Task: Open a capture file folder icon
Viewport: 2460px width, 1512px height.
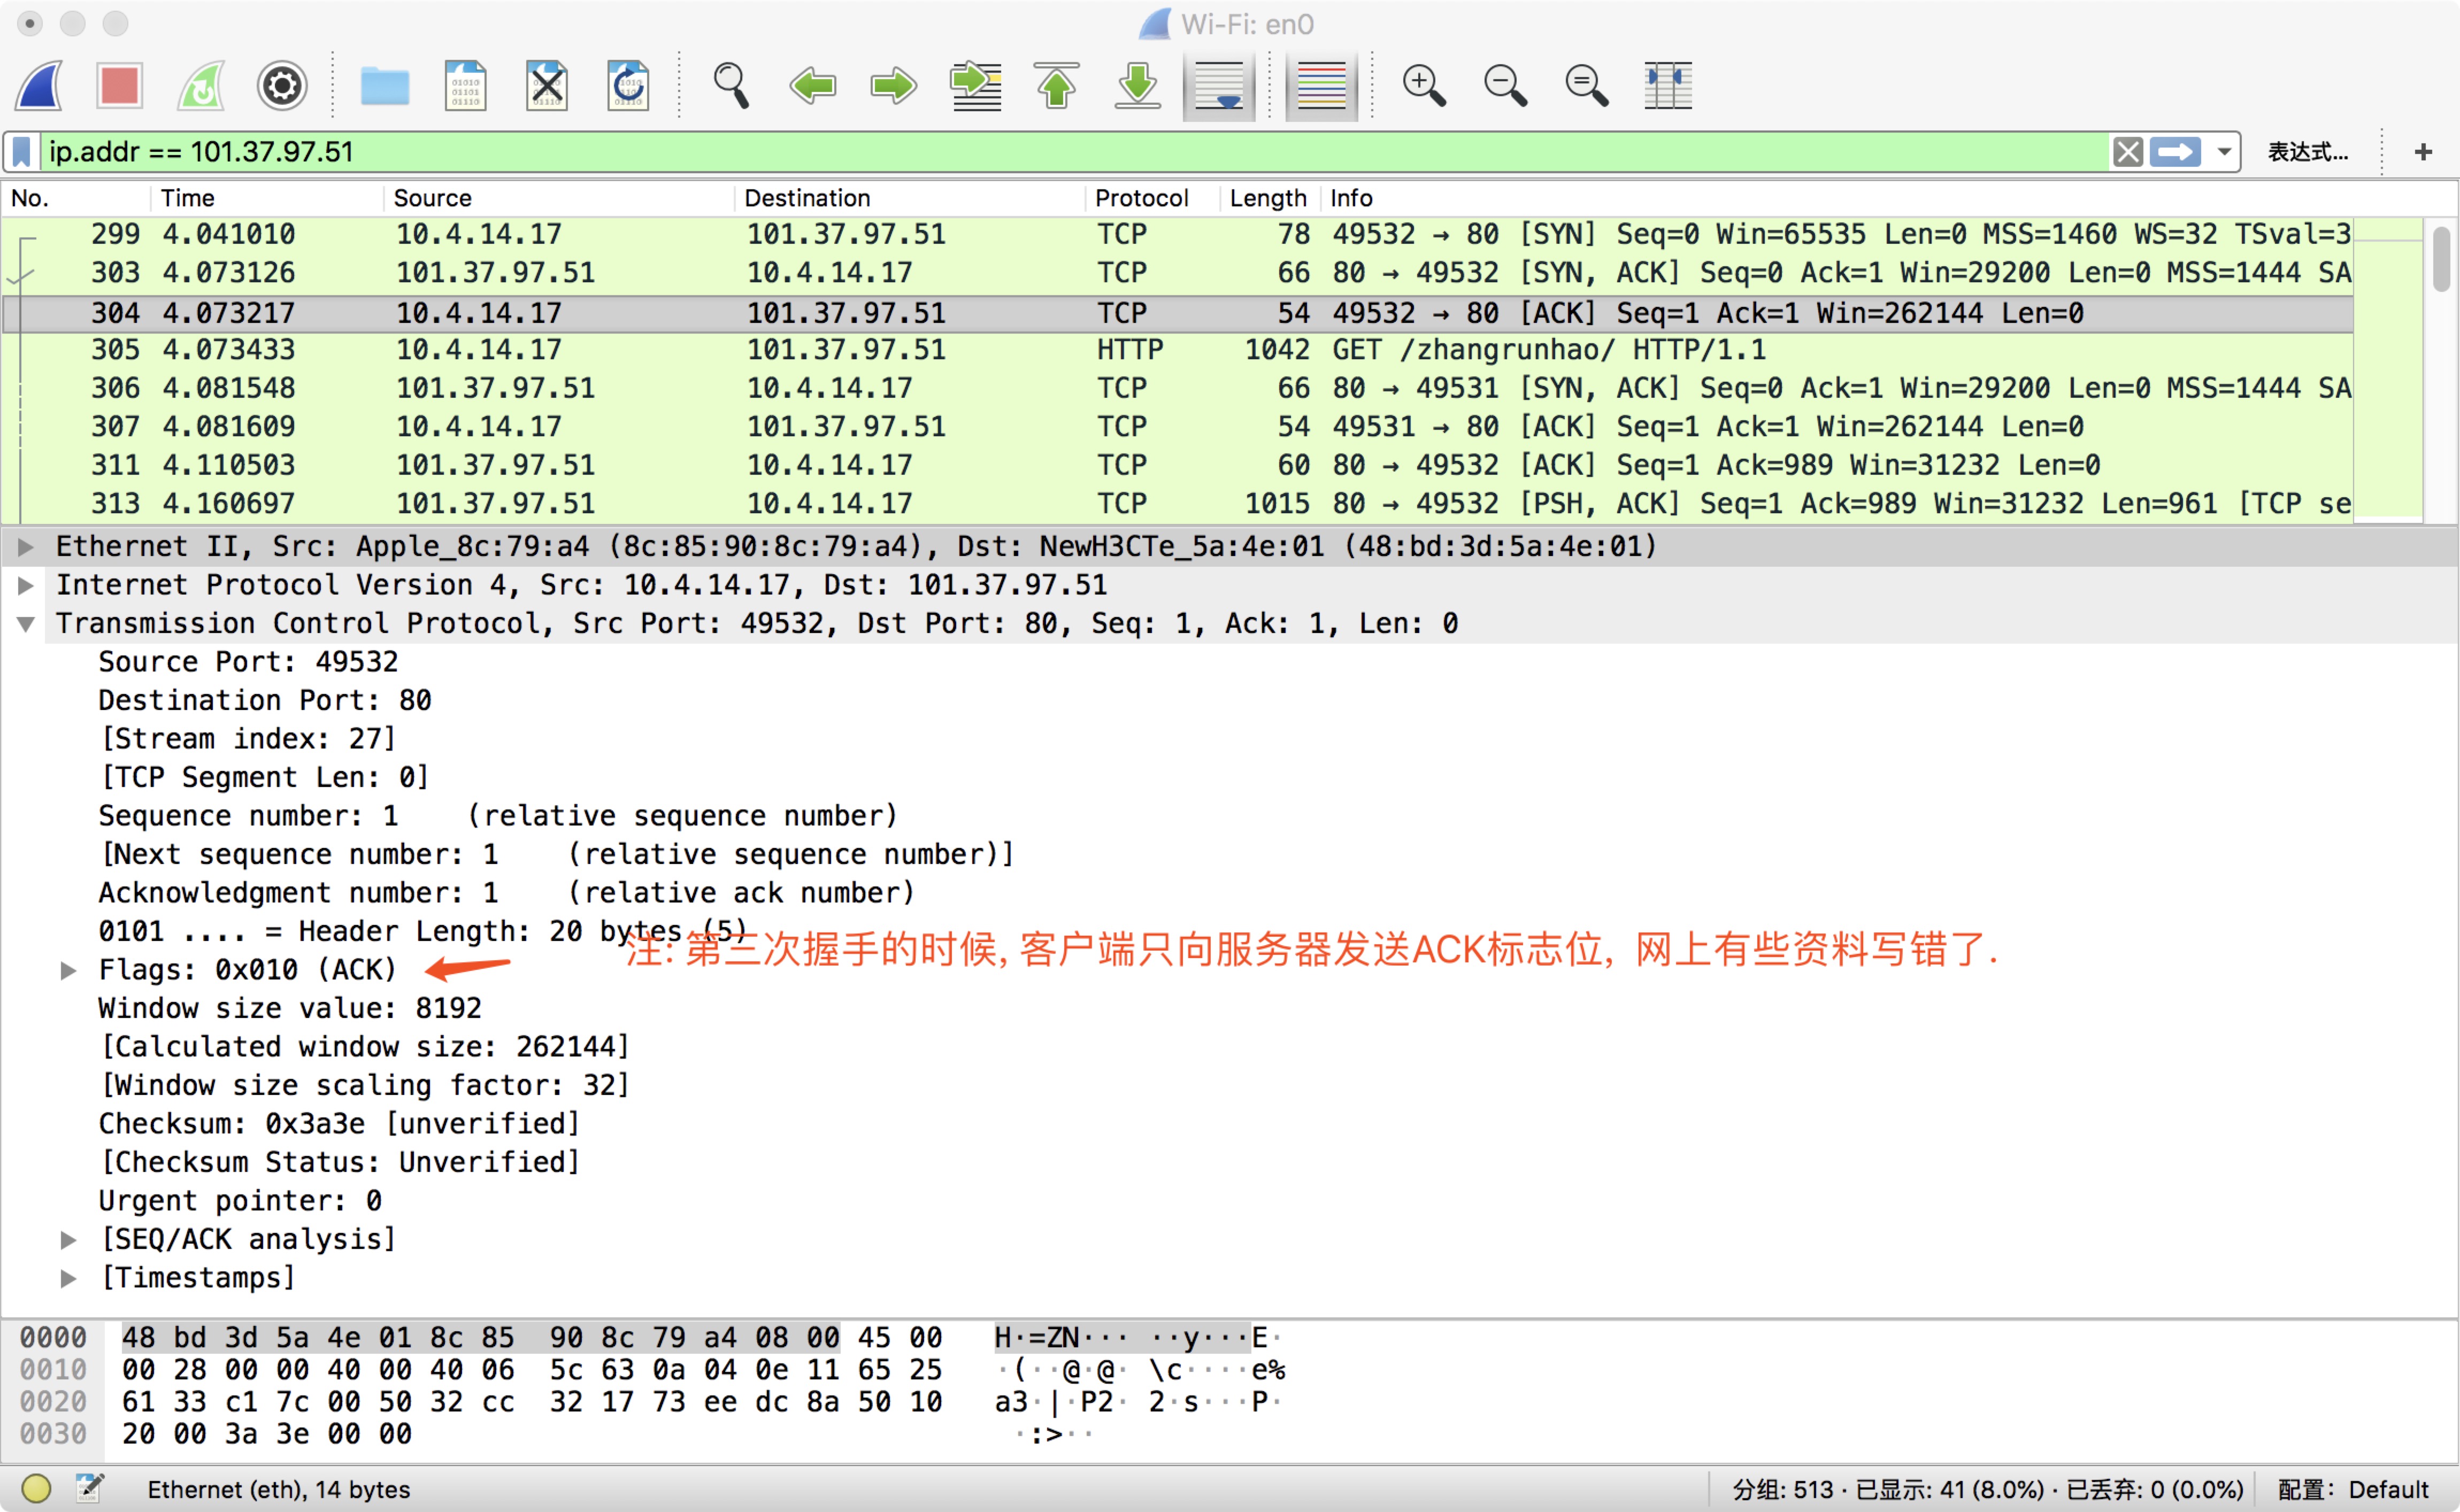Action: pos(385,86)
